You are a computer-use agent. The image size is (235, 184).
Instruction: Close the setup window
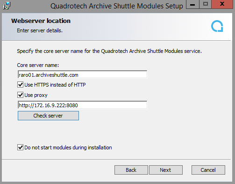coord(222,4)
